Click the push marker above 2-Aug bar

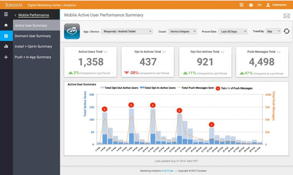click(x=104, y=109)
